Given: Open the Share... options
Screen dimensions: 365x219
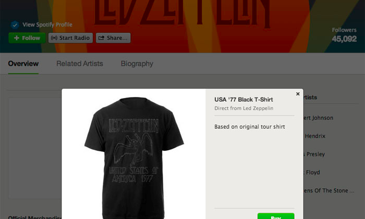Looking at the screenshot, I should tap(113, 38).
